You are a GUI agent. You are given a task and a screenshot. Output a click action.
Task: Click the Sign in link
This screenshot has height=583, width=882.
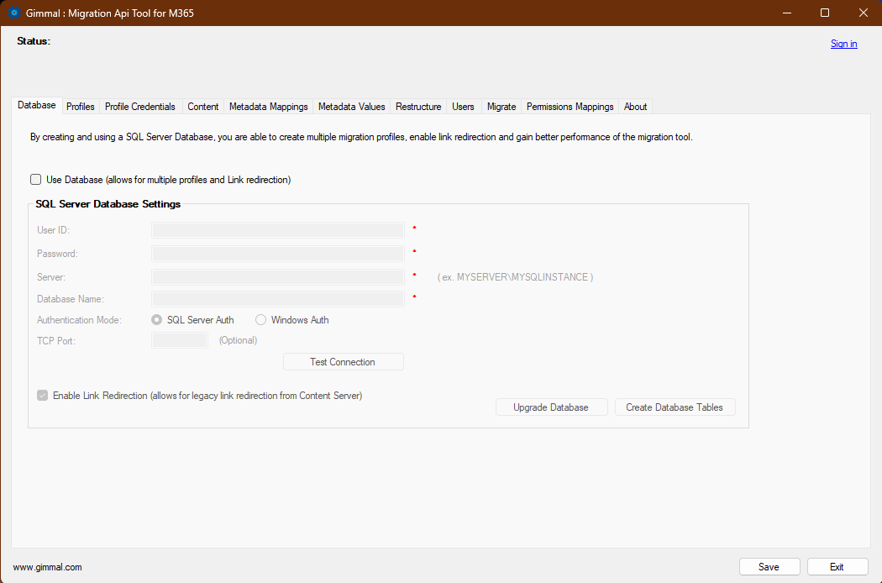[843, 43]
